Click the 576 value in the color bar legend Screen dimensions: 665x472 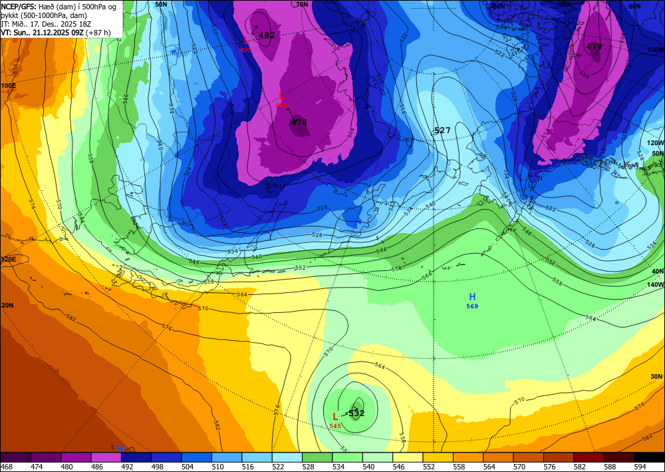(x=550, y=467)
